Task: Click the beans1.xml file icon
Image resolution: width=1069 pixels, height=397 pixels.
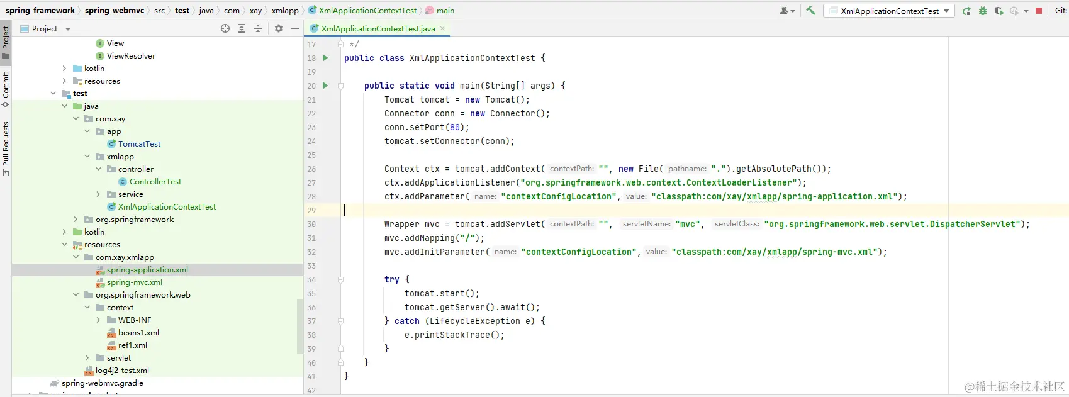Action: [111, 333]
